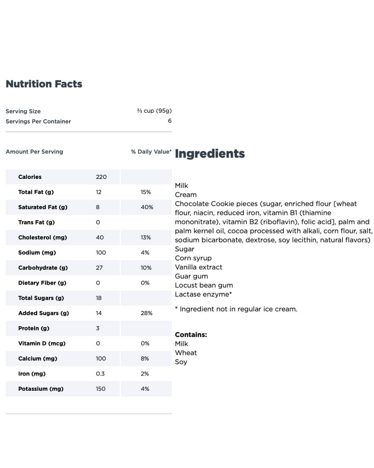Image resolution: width=374 pixels, height=468 pixels.
Task: Select the Added Sugars 28% value
Action: tap(146, 313)
